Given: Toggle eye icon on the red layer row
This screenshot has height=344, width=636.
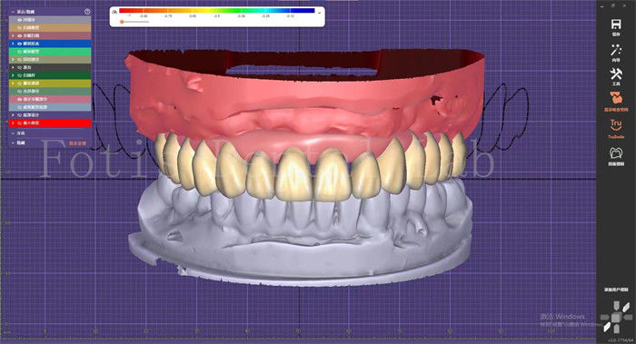Looking at the screenshot, I should point(19,123).
